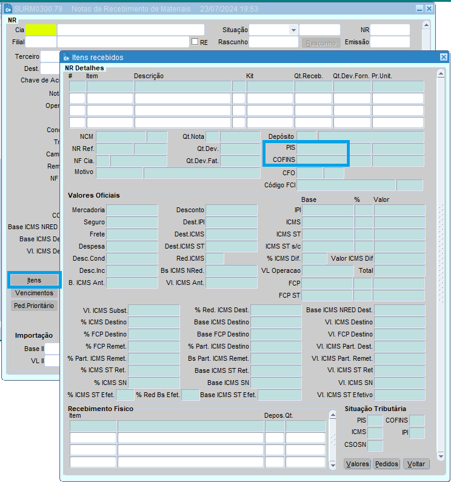Close the Itens recebidos dialog

443,57
